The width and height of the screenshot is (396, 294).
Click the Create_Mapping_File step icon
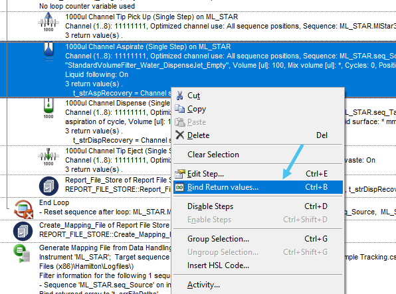(x=23, y=231)
